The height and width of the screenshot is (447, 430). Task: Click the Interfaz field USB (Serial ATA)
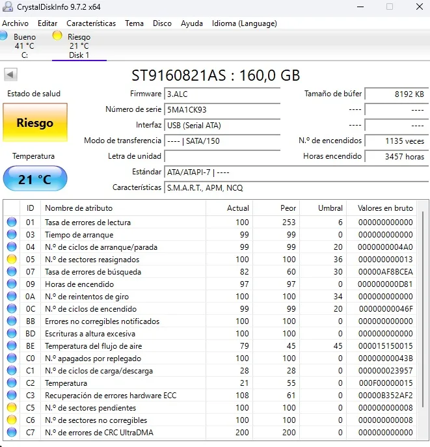222,126
